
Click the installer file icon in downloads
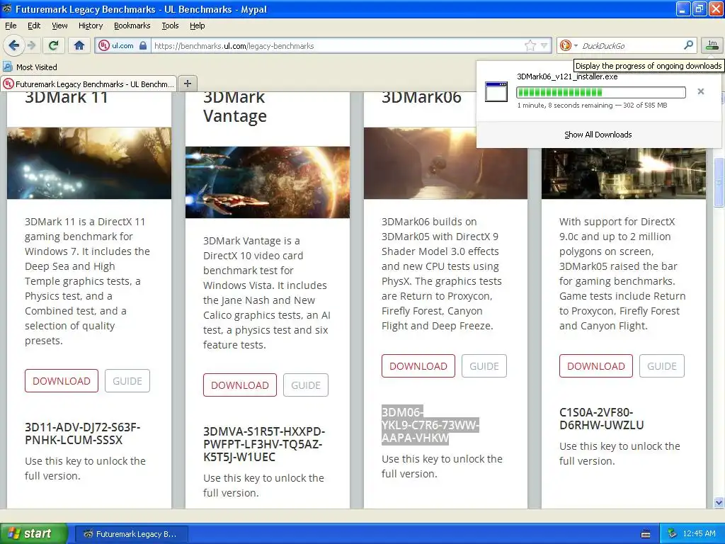click(x=496, y=91)
